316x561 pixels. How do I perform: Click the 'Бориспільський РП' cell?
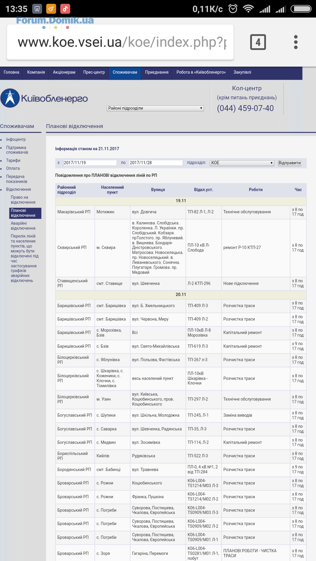pyautogui.click(x=75, y=456)
